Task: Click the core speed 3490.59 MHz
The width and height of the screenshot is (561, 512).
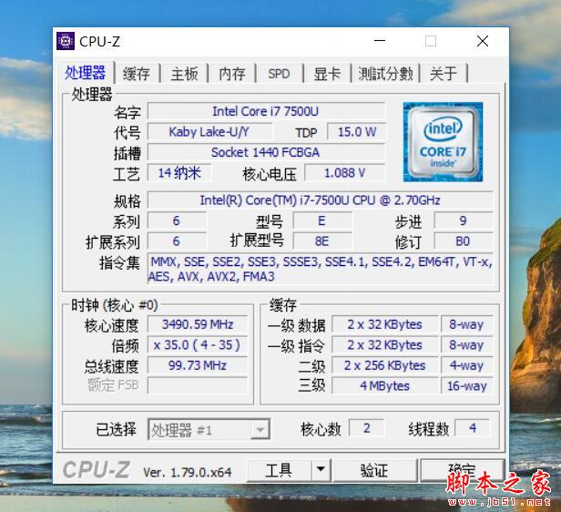Action: [198, 324]
